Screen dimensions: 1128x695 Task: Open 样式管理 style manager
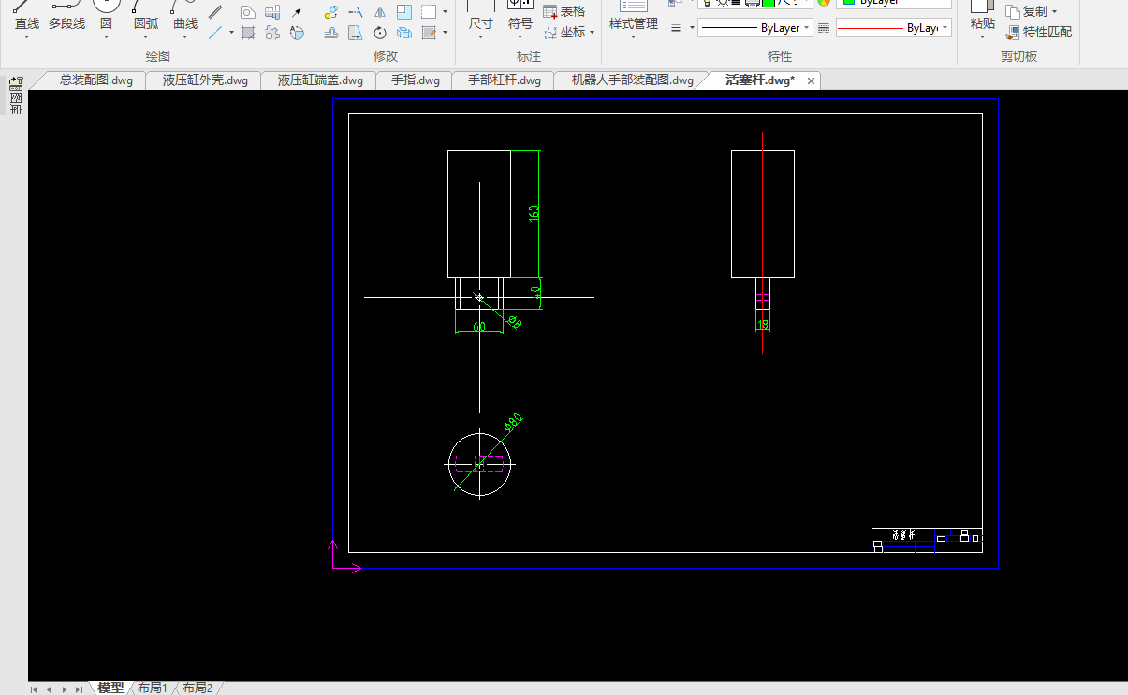click(634, 17)
